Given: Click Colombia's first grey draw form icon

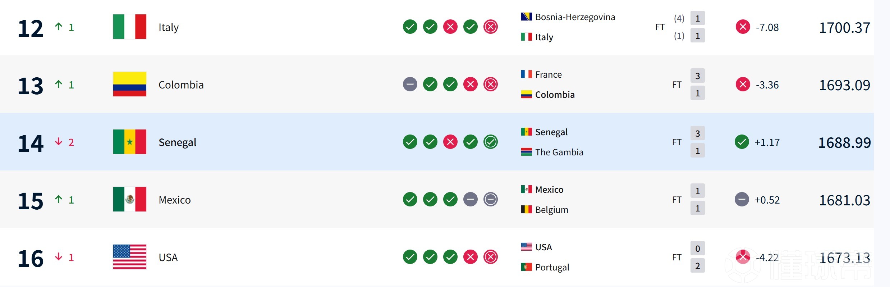Looking at the screenshot, I should [x=410, y=84].
